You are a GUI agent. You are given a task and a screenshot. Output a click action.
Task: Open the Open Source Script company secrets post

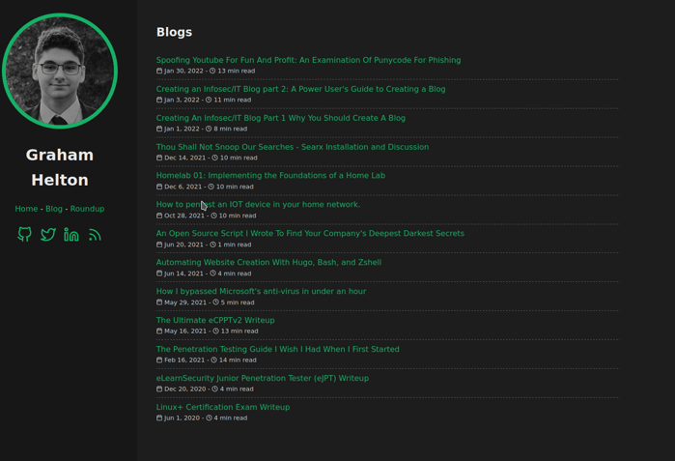pyautogui.click(x=310, y=233)
